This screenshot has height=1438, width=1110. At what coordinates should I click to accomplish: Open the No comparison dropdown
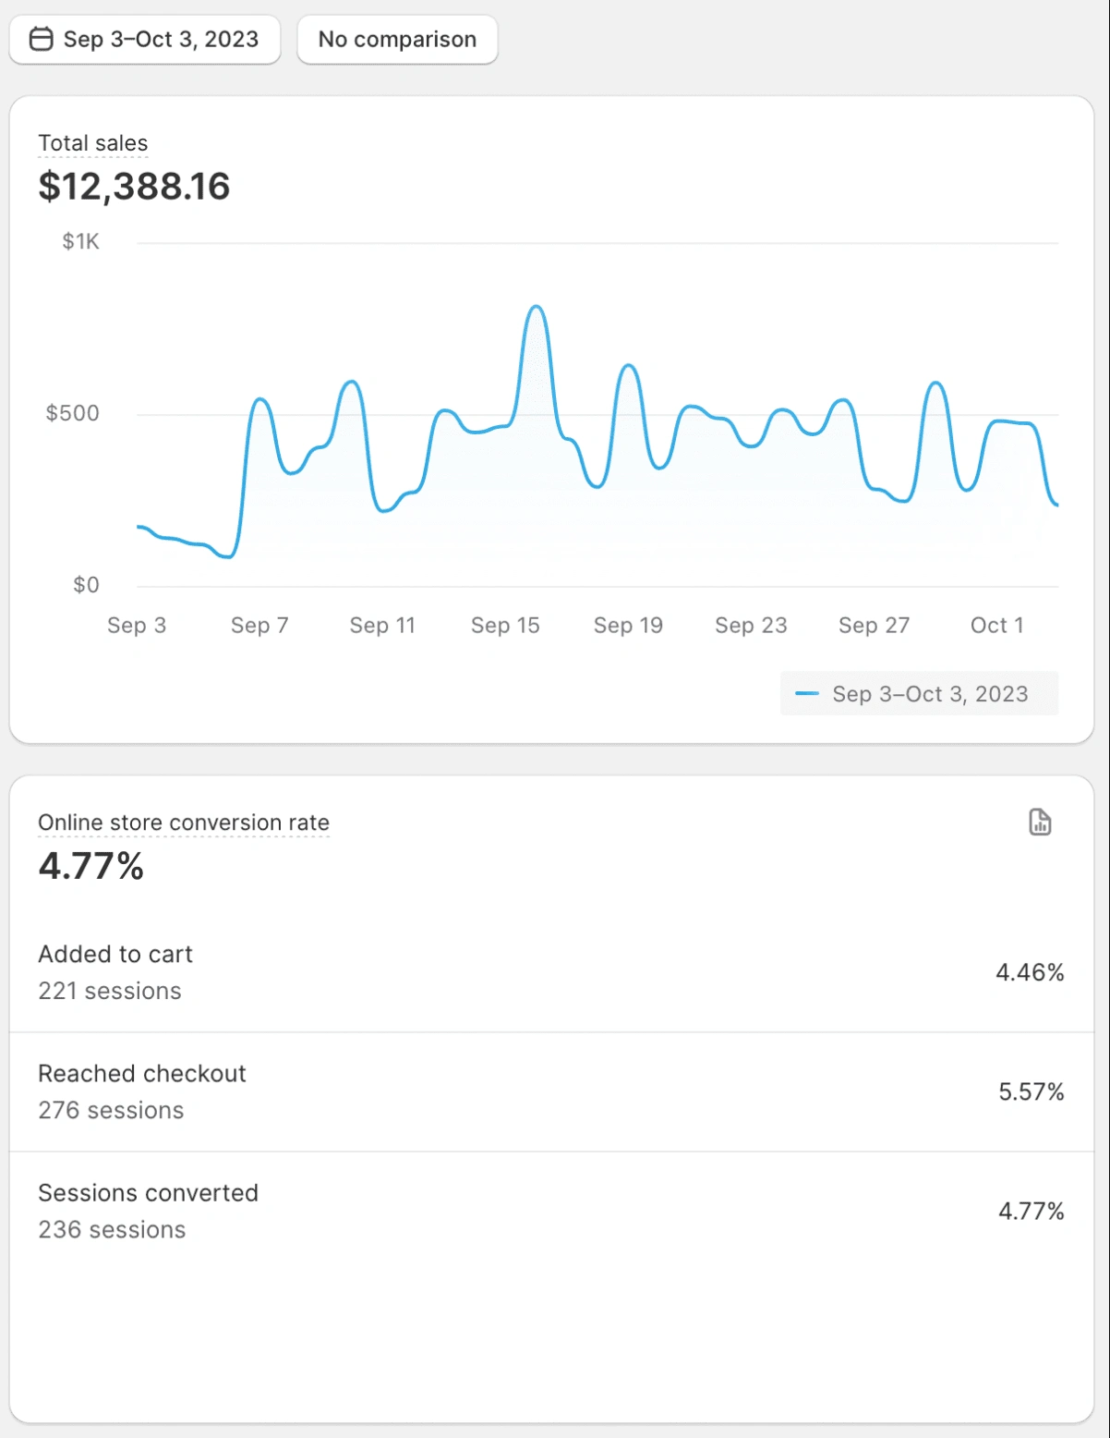397,39
